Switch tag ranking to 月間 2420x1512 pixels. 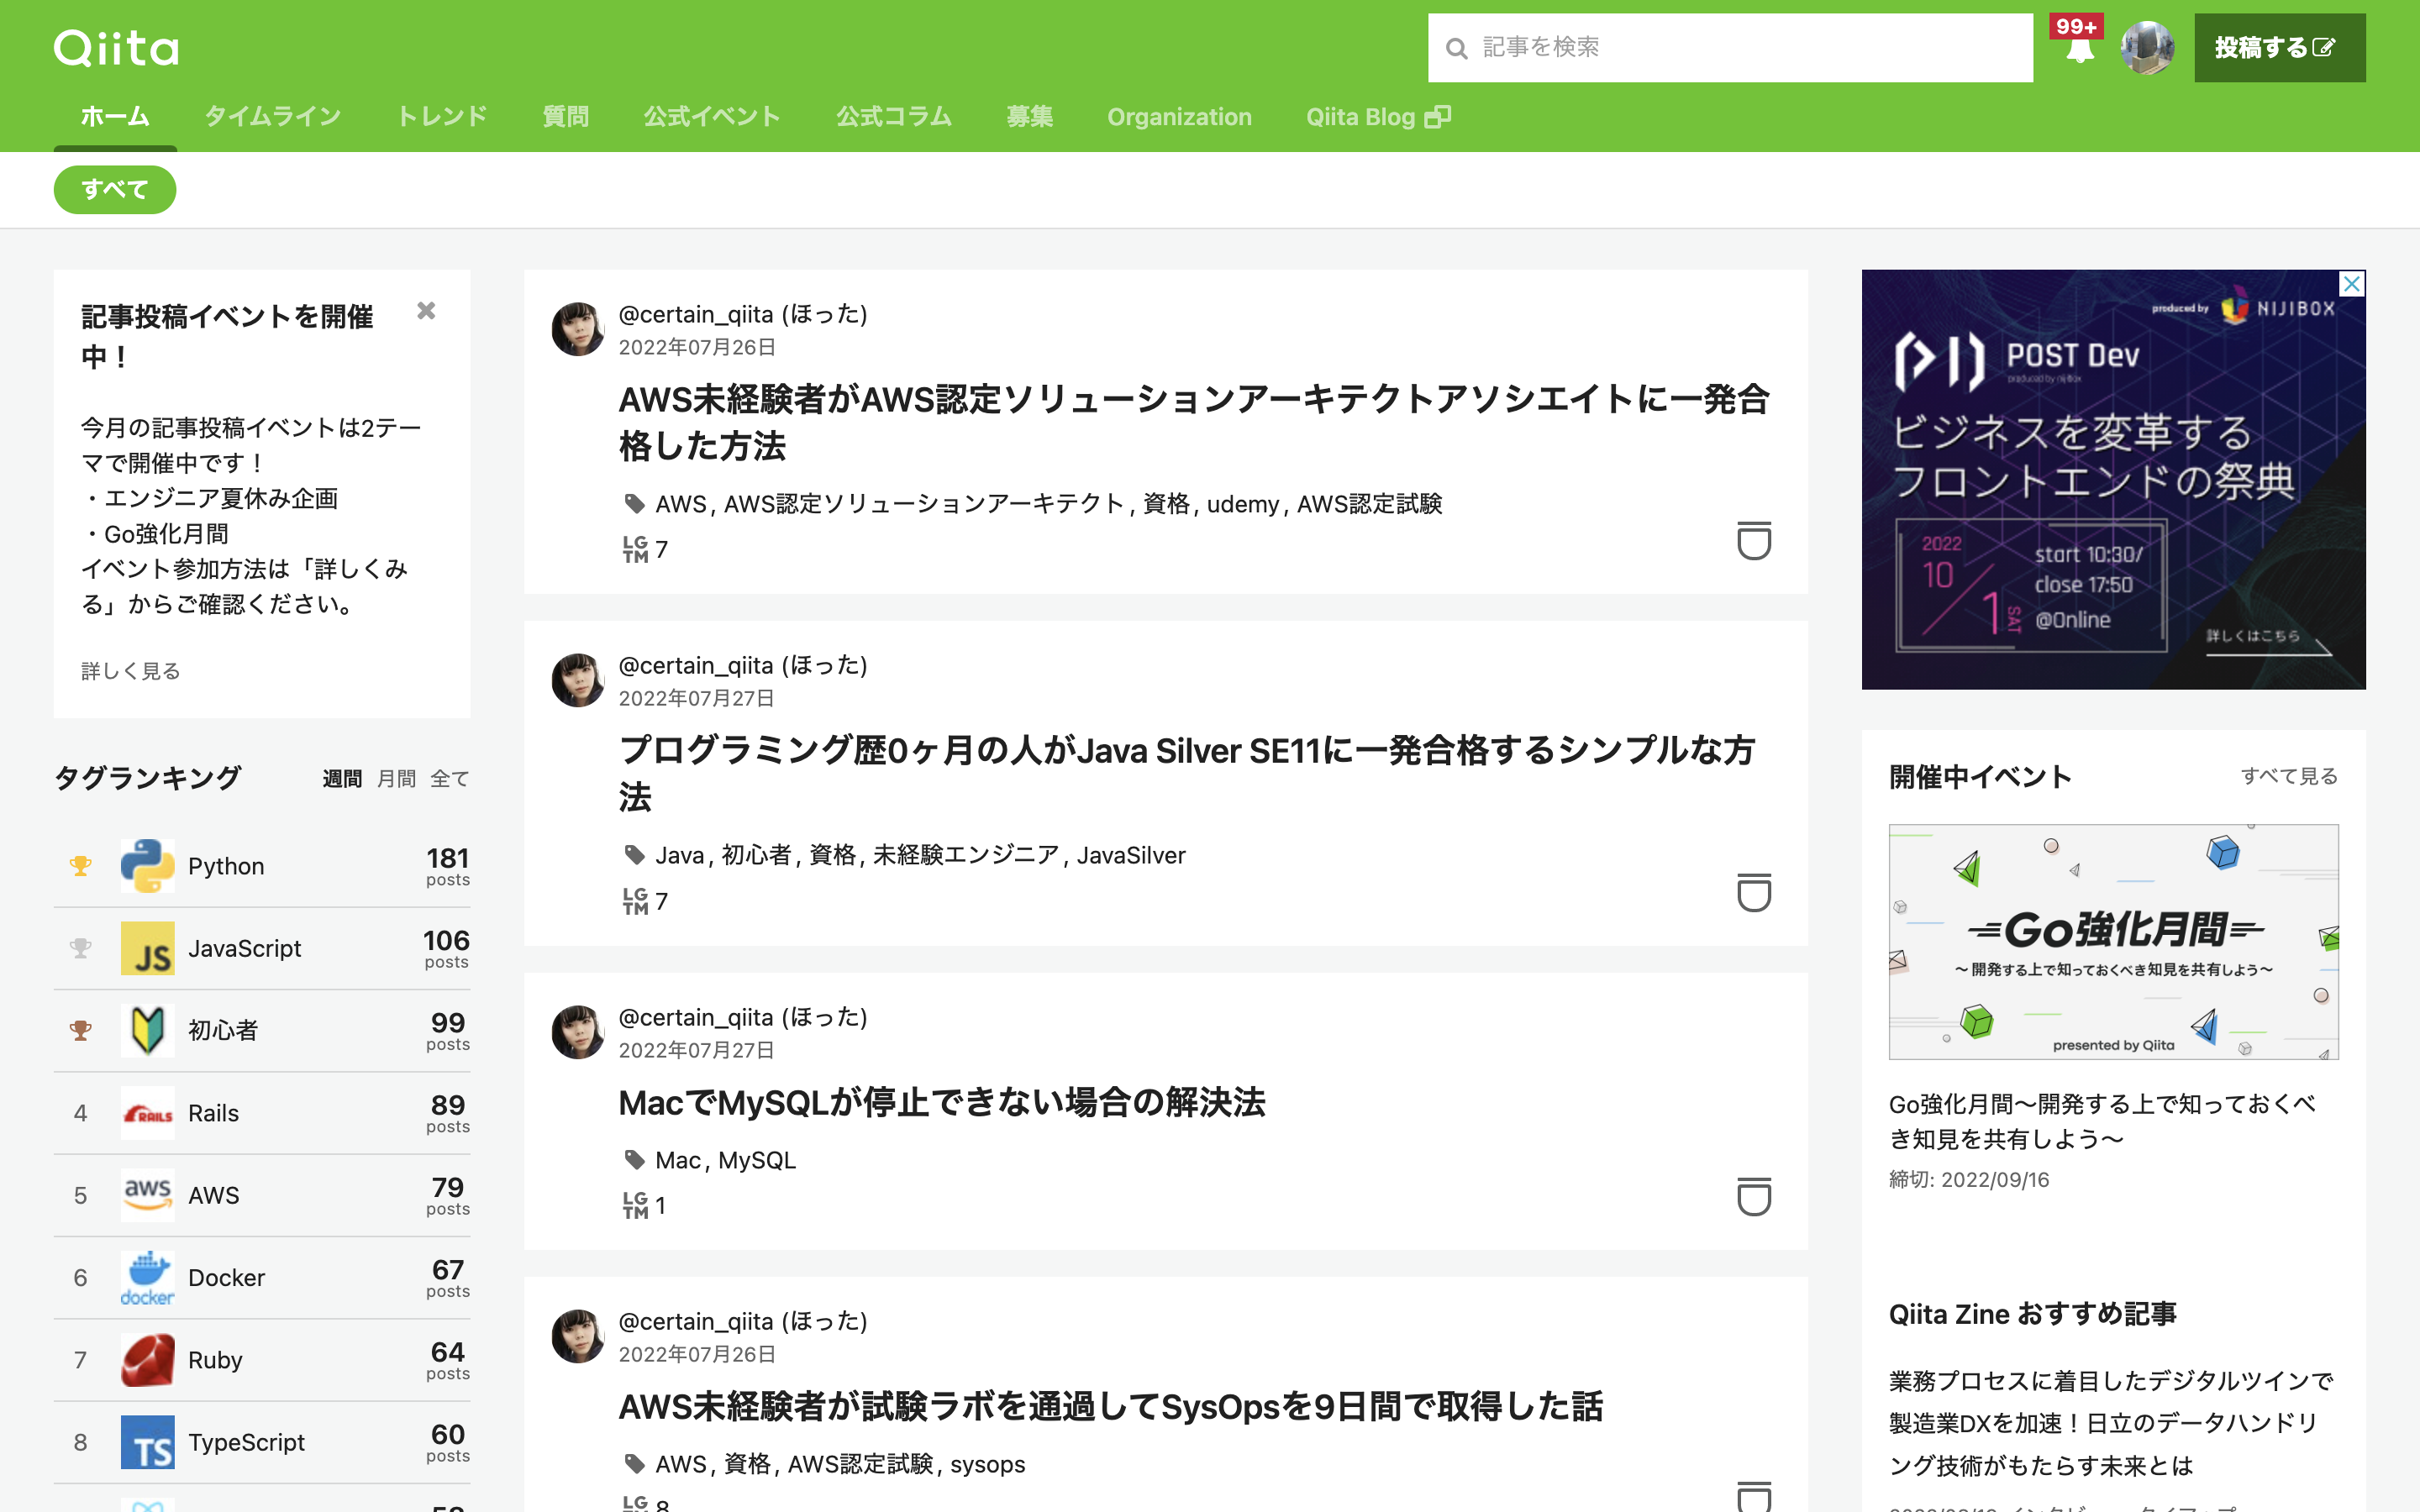pyautogui.click(x=396, y=779)
